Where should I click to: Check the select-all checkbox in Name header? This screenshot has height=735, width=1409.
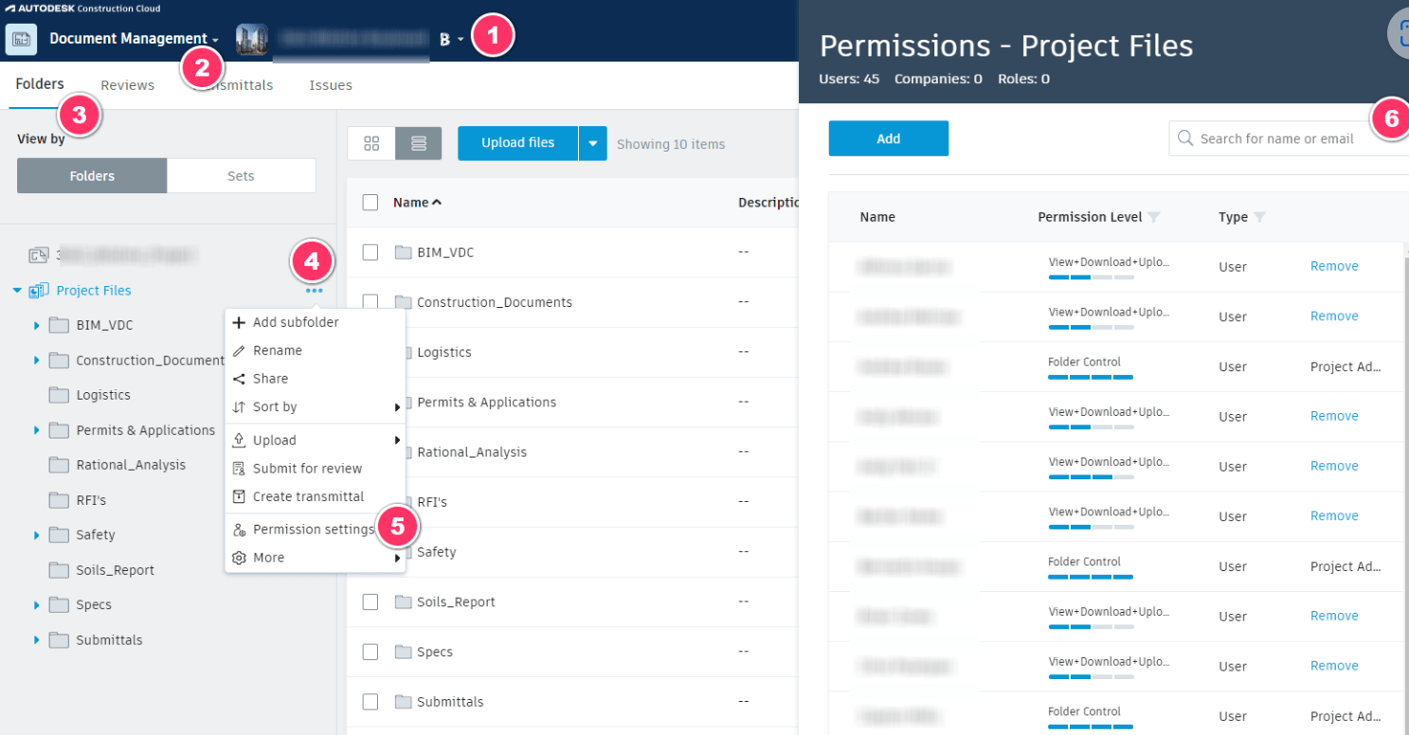[370, 202]
